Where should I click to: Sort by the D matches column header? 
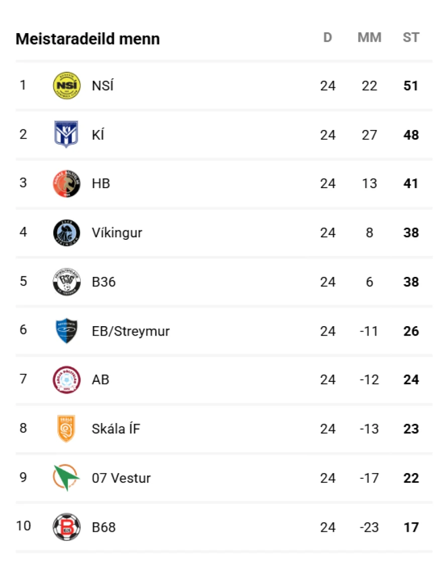[x=327, y=37]
